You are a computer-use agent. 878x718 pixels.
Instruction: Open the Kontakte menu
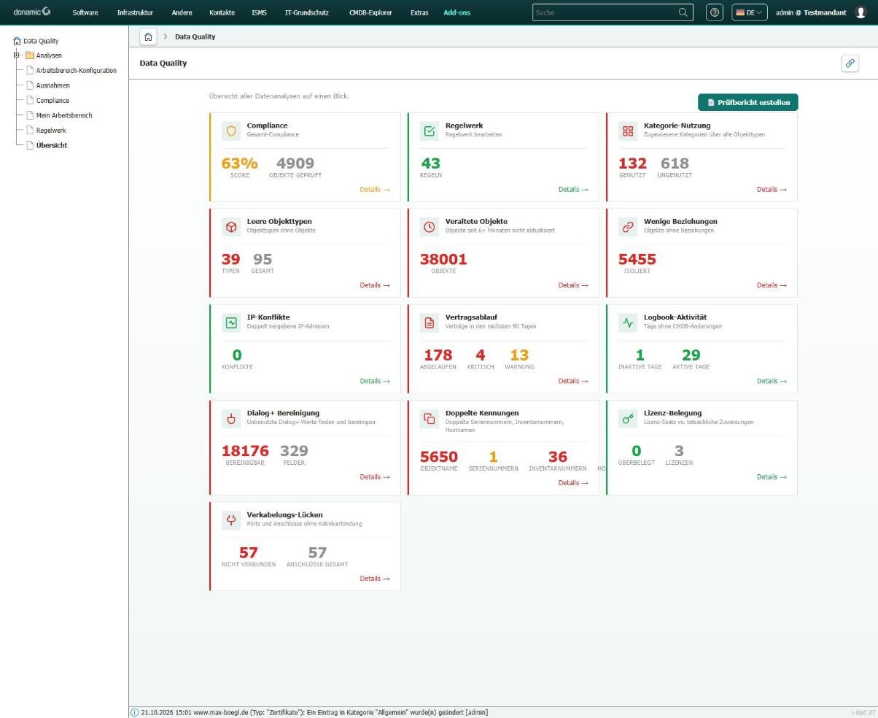tap(222, 12)
